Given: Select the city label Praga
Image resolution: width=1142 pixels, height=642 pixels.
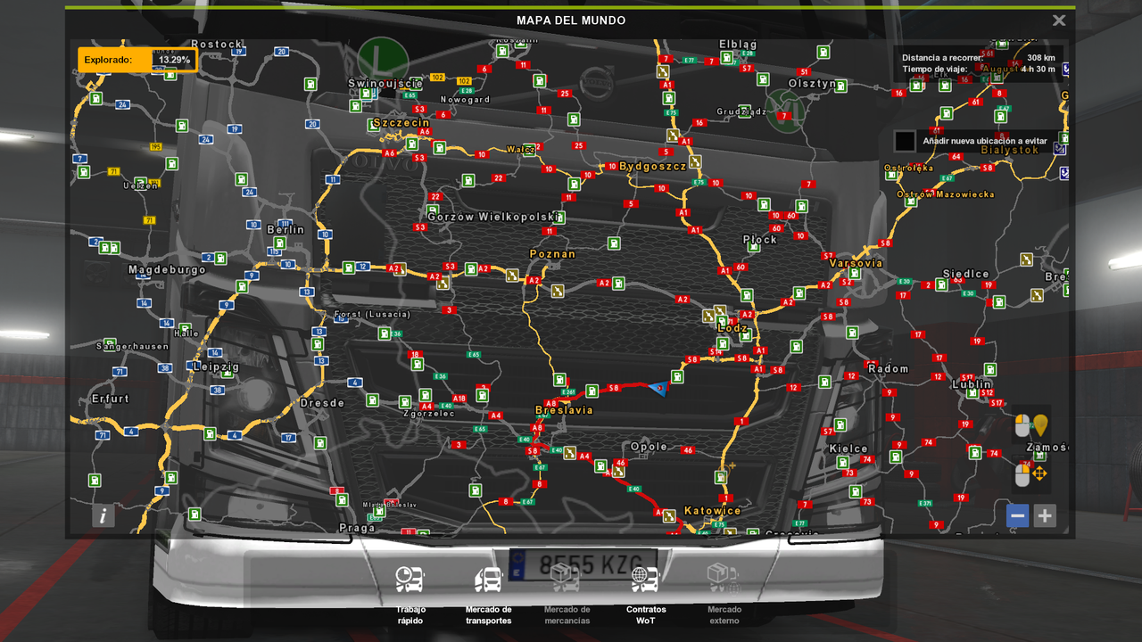Looking at the screenshot, I should click(357, 528).
